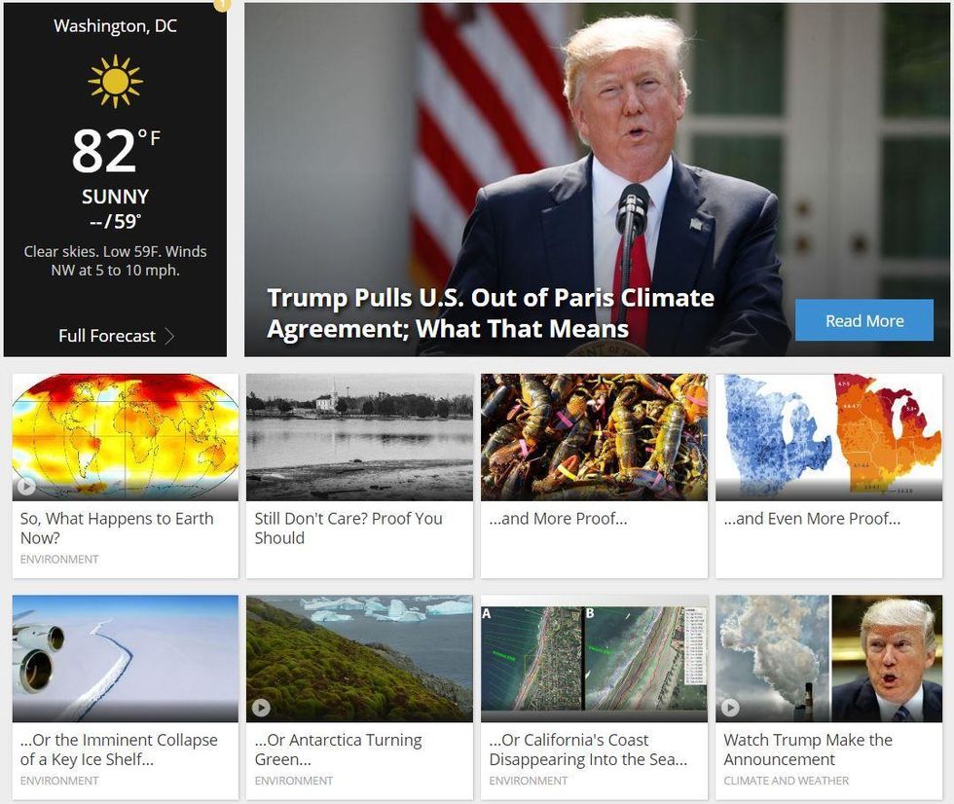
Task: Click the Washington, DC location title
Action: tap(115, 25)
